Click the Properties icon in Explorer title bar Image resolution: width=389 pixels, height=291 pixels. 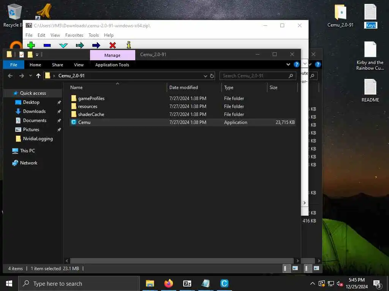[22, 55]
